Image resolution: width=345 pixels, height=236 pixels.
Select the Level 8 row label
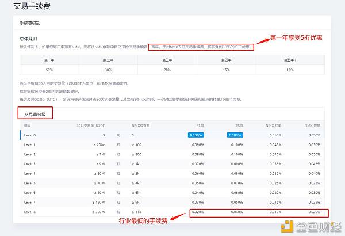click(x=30, y=212)
